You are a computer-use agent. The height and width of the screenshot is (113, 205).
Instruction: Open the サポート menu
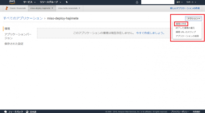[191, 2]
